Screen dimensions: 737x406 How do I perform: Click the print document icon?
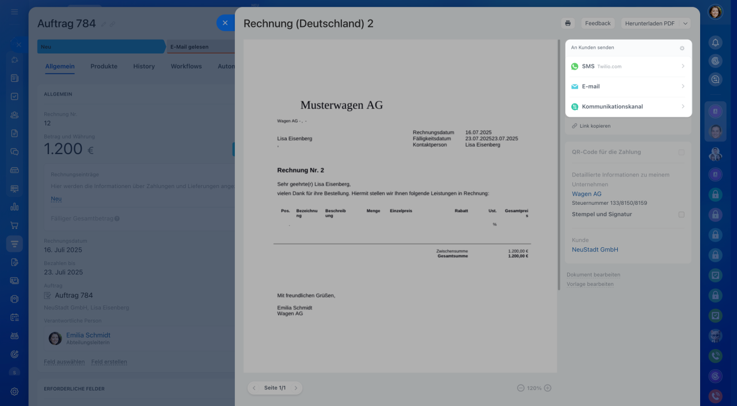tap(568, 23)
